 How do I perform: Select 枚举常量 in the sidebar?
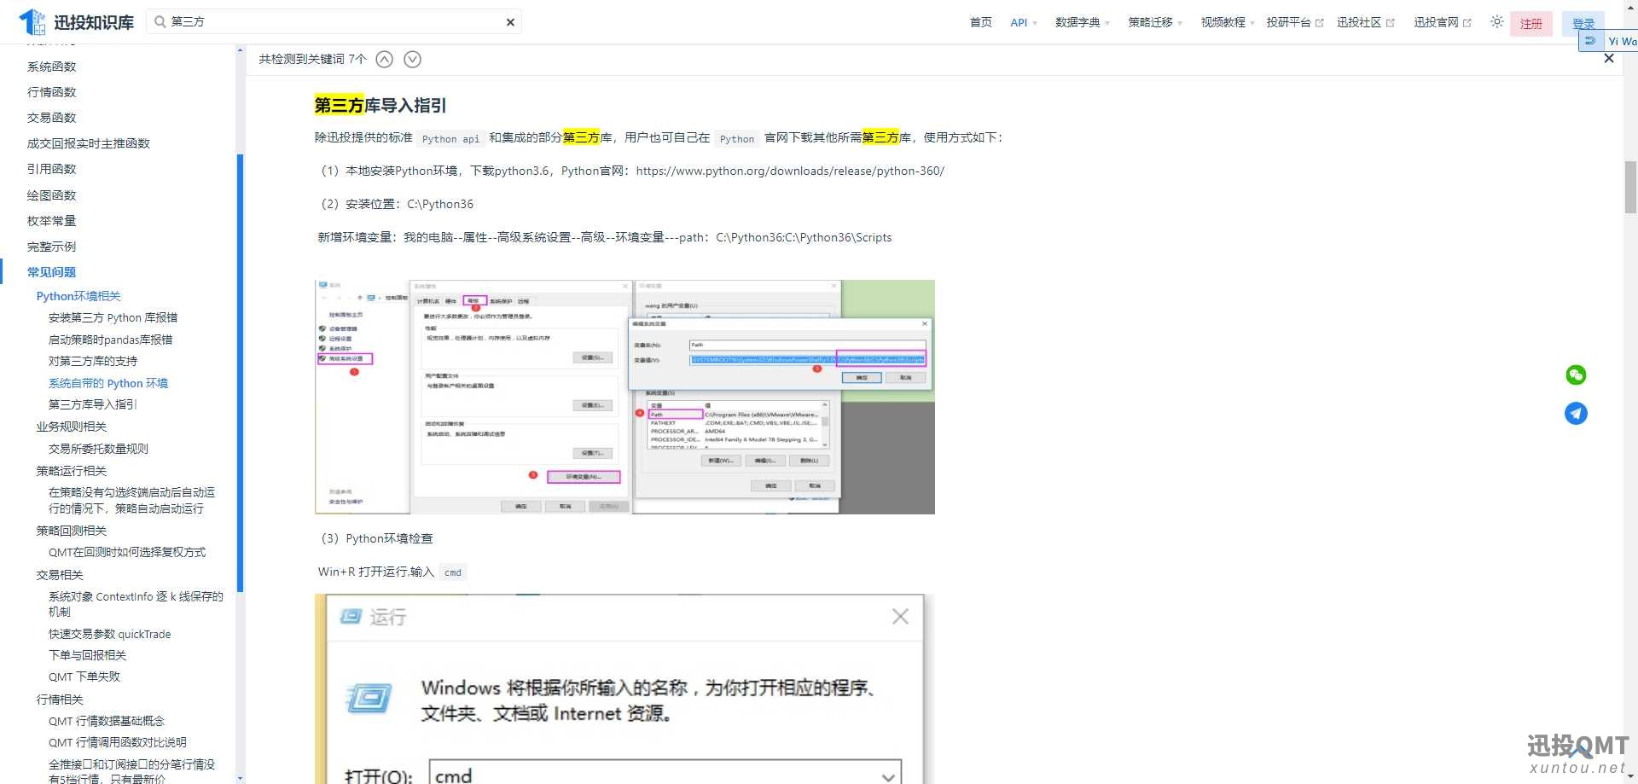(x=52, y=221)
